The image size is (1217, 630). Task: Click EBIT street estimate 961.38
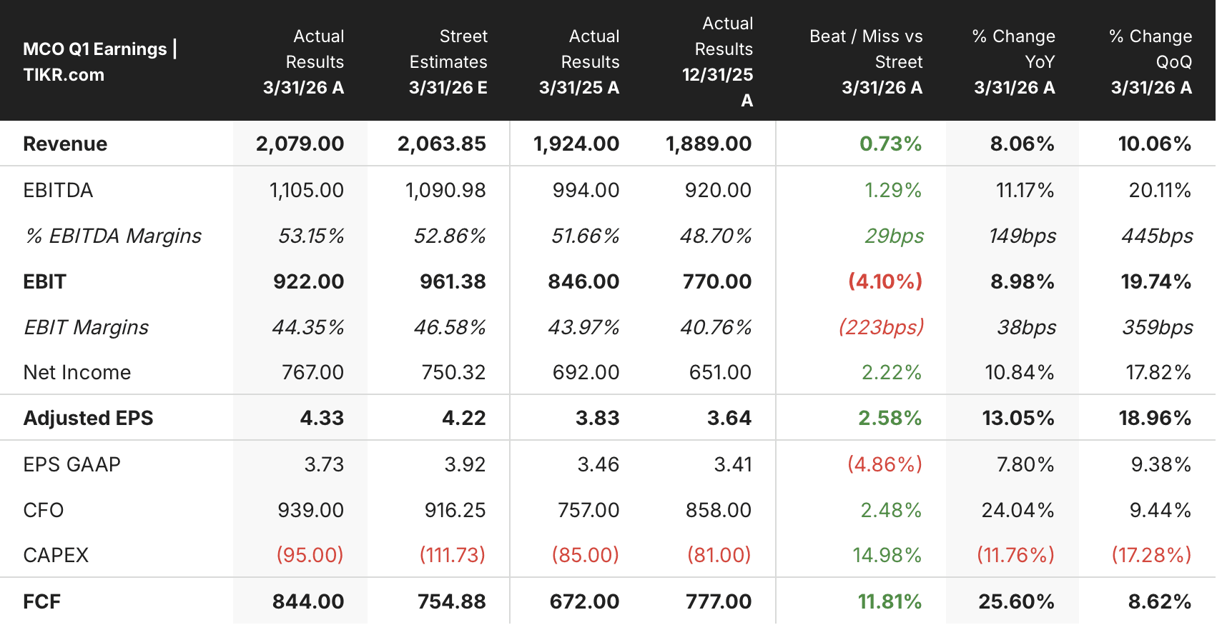click(453, 281)
